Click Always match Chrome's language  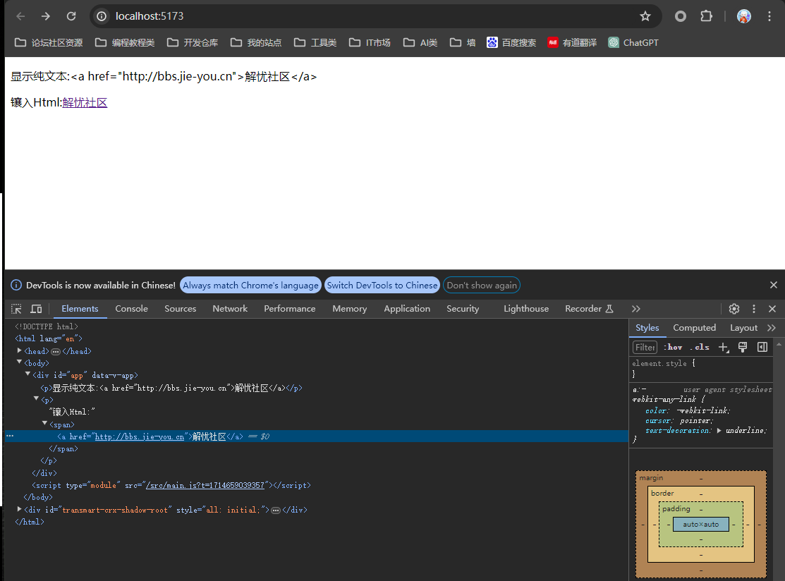[x=250, y=286]
